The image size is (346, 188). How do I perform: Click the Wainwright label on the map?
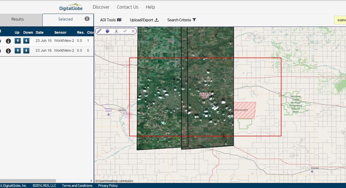click(x=241, y=110)
